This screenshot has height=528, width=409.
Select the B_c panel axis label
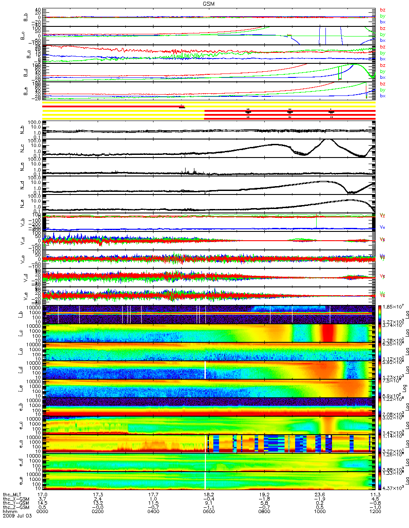coord(22,35)
